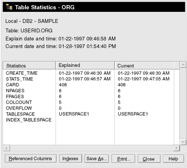Click the vertical scrollbar down arrow
This screenshot has width=187, height=168.
point(183,142)
